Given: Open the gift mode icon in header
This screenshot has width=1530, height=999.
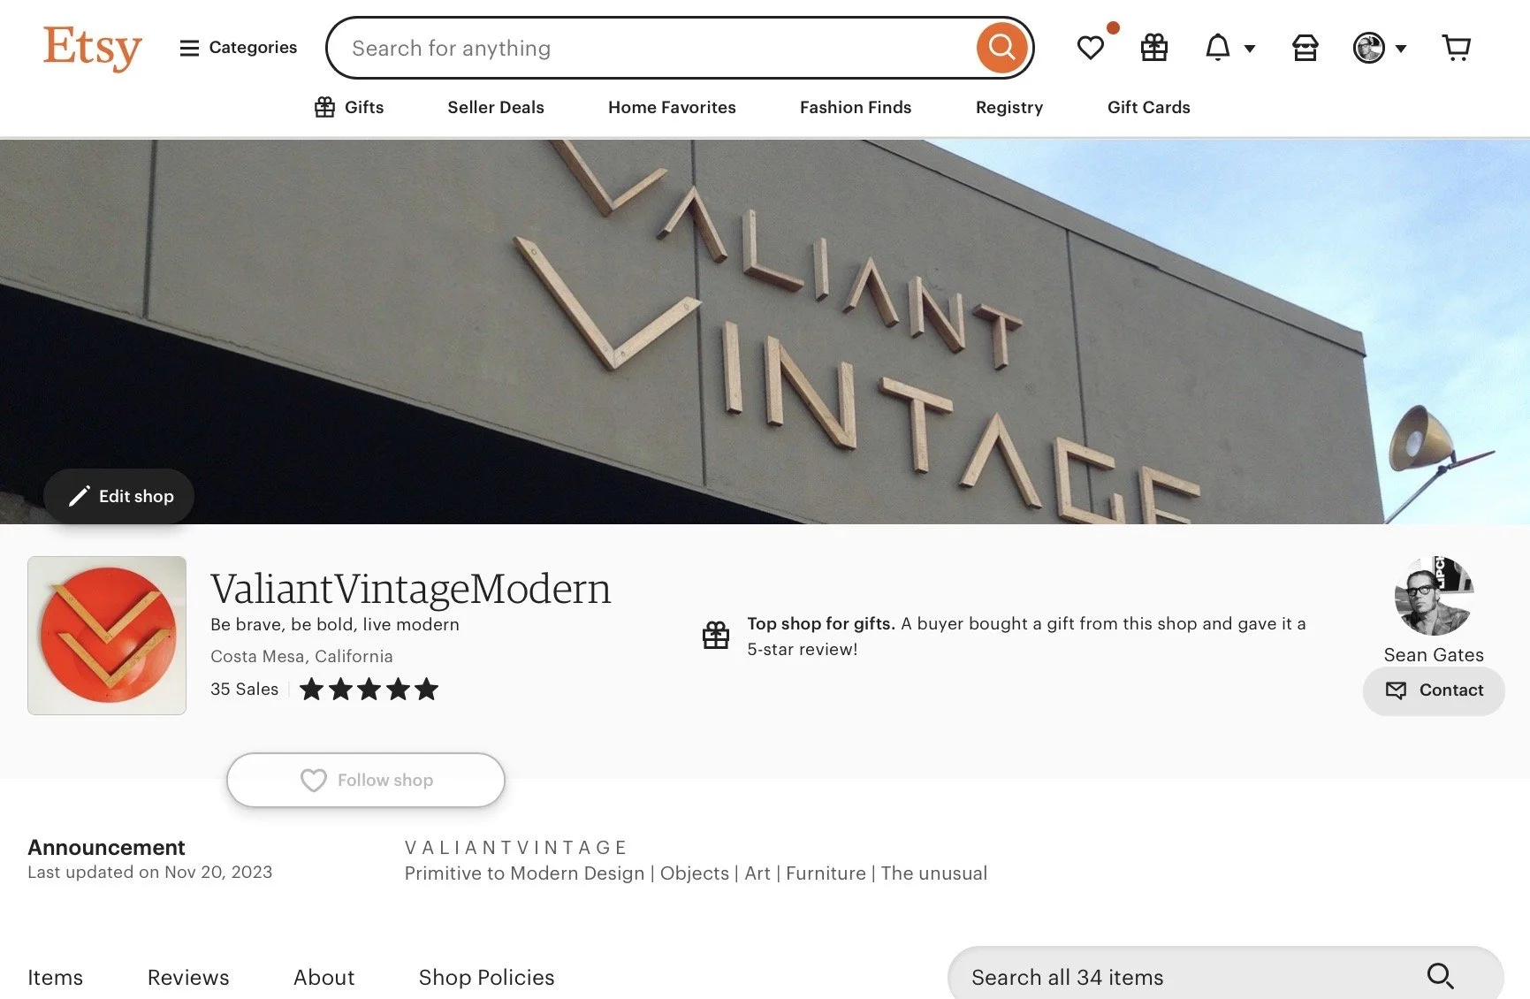Looking at the screenshot, I should point(1153,48).
